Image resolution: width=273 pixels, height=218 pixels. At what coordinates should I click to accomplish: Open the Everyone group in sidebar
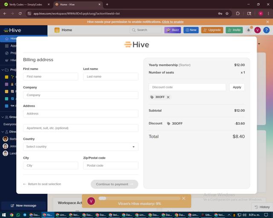(x=10, y=124)
